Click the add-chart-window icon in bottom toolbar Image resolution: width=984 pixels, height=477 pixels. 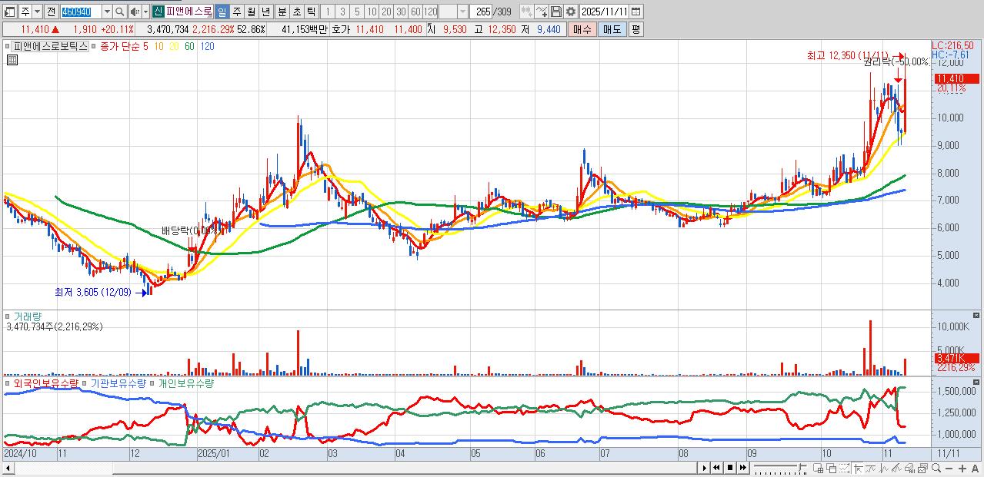point(818,469)
